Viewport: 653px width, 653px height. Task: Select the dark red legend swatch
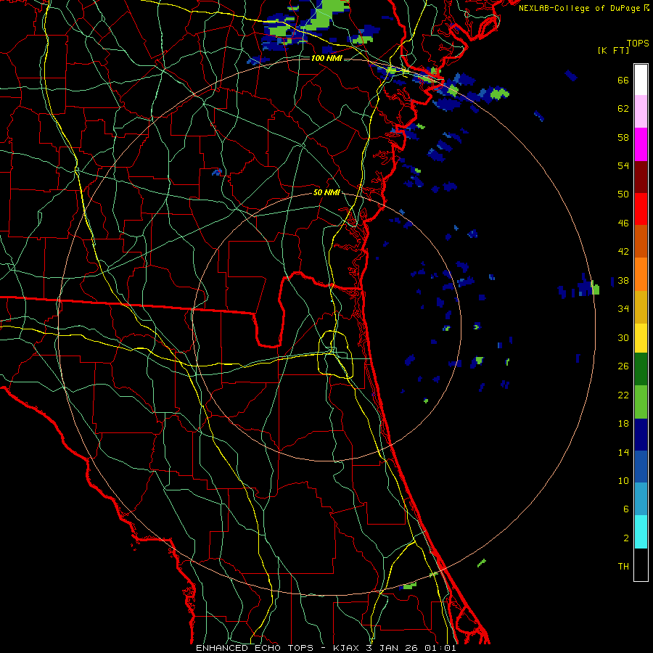click(x=641, y=177)
